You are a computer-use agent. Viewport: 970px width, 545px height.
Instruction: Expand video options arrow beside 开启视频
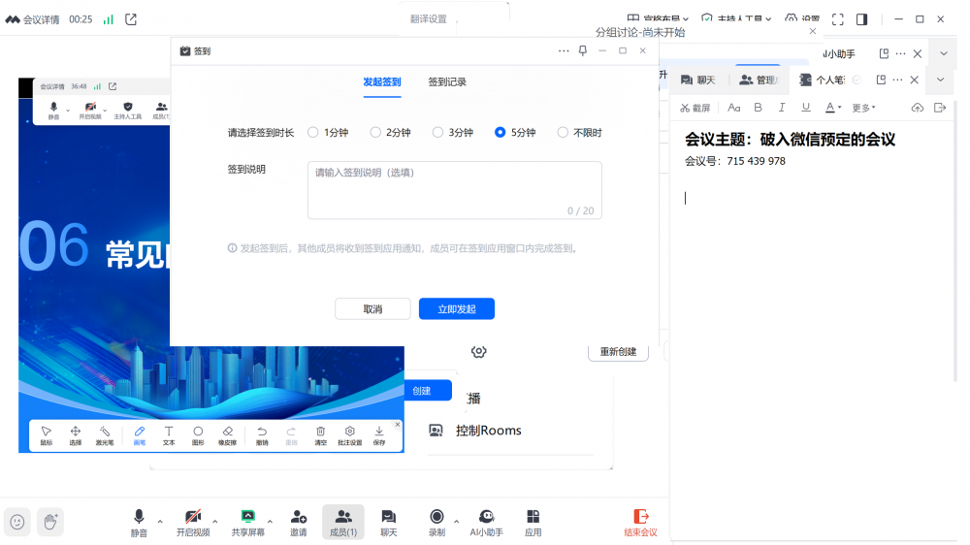(215, 522)
